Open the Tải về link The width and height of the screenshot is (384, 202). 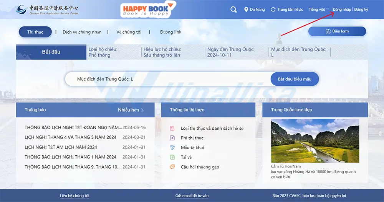pyautogui.click(x=186, y=157)
